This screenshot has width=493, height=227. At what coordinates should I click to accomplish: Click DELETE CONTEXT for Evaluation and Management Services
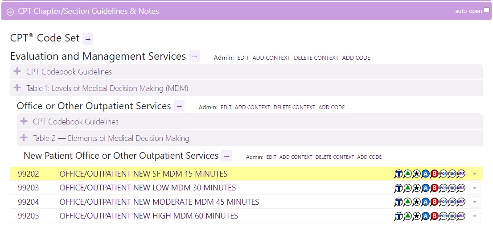click(x=316, y=58)
